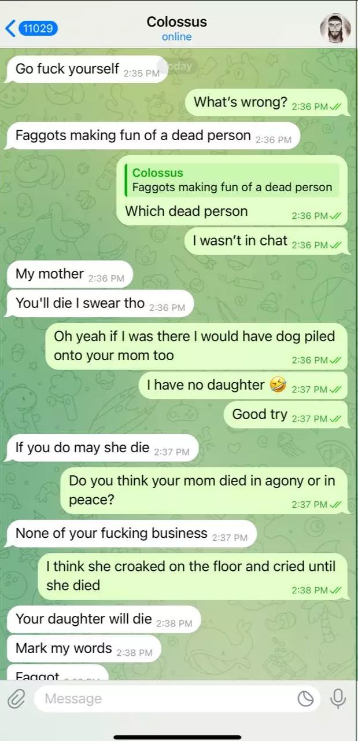358x741 pixels.
Task: Tap the 'None of your fucking business' bubble
Action: 131,534
